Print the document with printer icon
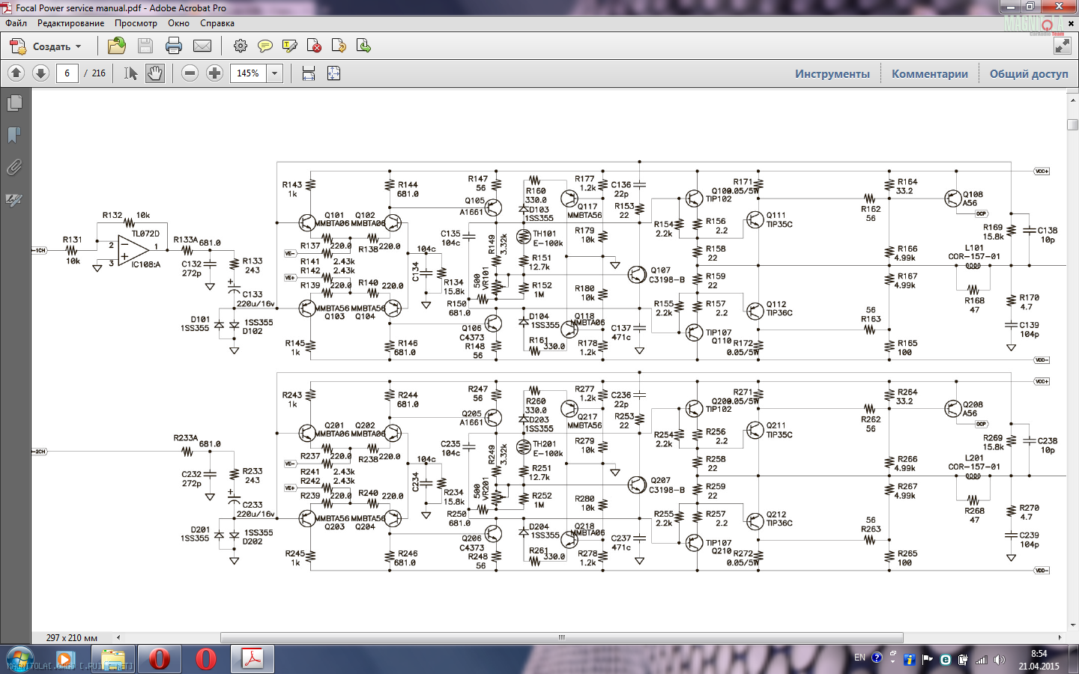The height and width of the screenshot is (674, 1079). (174, 46)
